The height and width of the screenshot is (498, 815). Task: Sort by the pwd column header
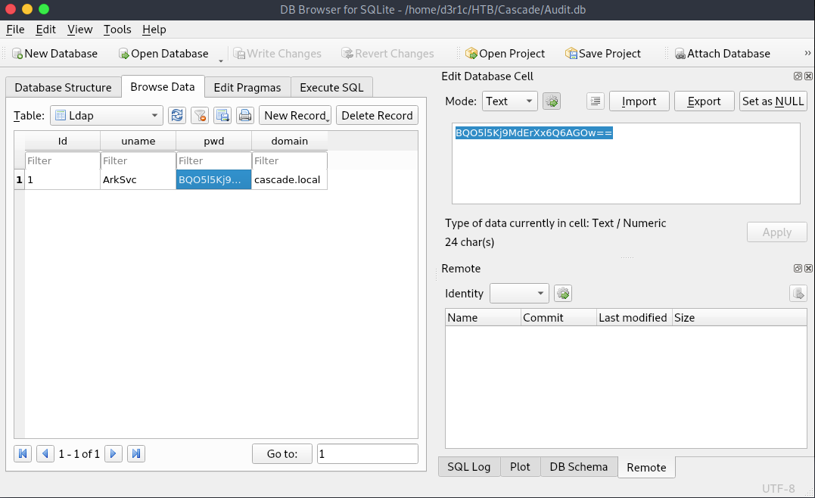coord(213,141)
